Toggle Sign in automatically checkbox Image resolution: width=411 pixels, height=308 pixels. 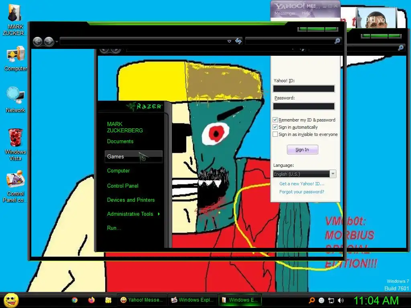275,127
